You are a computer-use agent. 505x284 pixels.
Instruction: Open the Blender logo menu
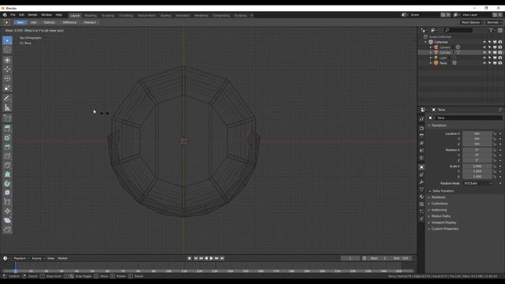(5, 15)
